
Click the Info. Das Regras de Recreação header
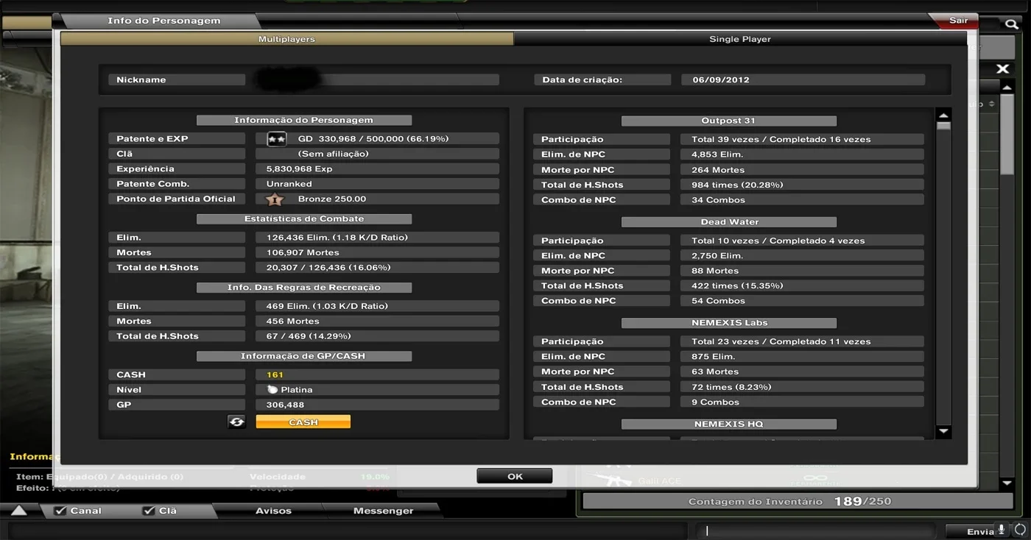pyautogui.click(x=303, y=287)
